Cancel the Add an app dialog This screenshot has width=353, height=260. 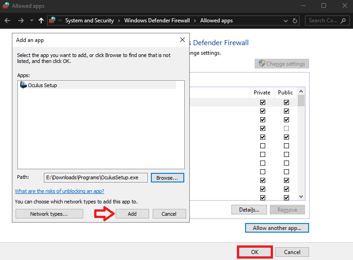pyautogui.click(x=169, y=214)
